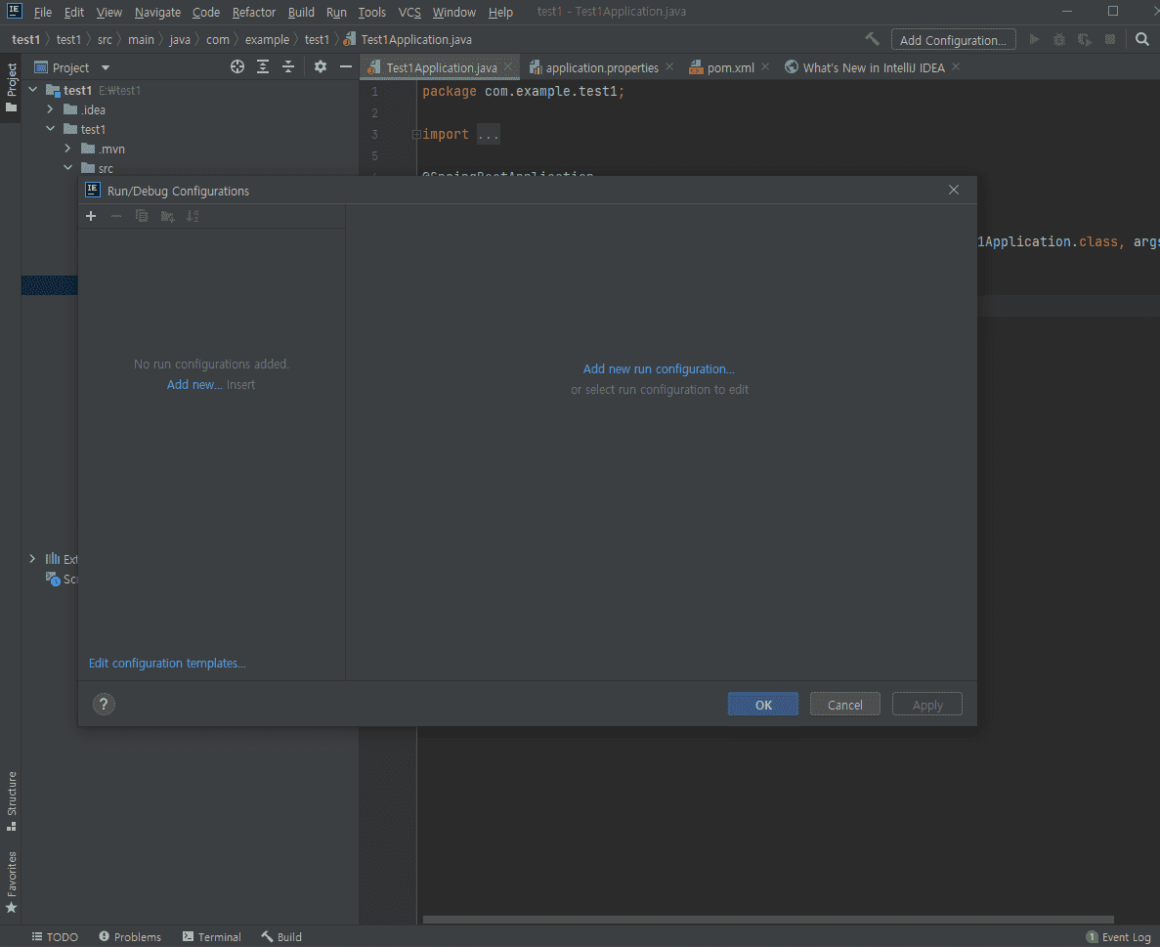Image resolution: width=1160 pixels, height=947 pixels.
Task: Hide the Project tool window
Action: pos(345,67)
